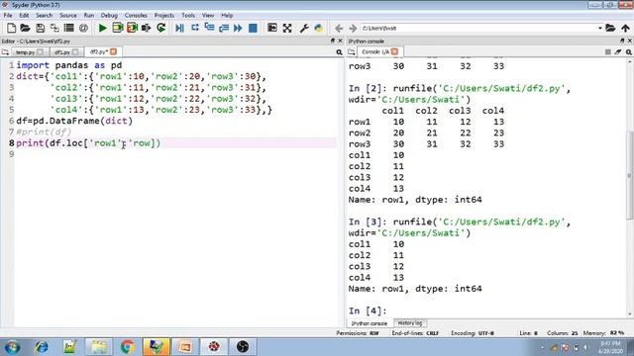Run the current cell icon

118,28
